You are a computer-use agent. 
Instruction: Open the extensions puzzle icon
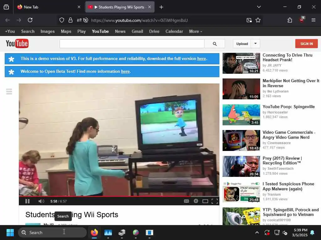point(290,20)
